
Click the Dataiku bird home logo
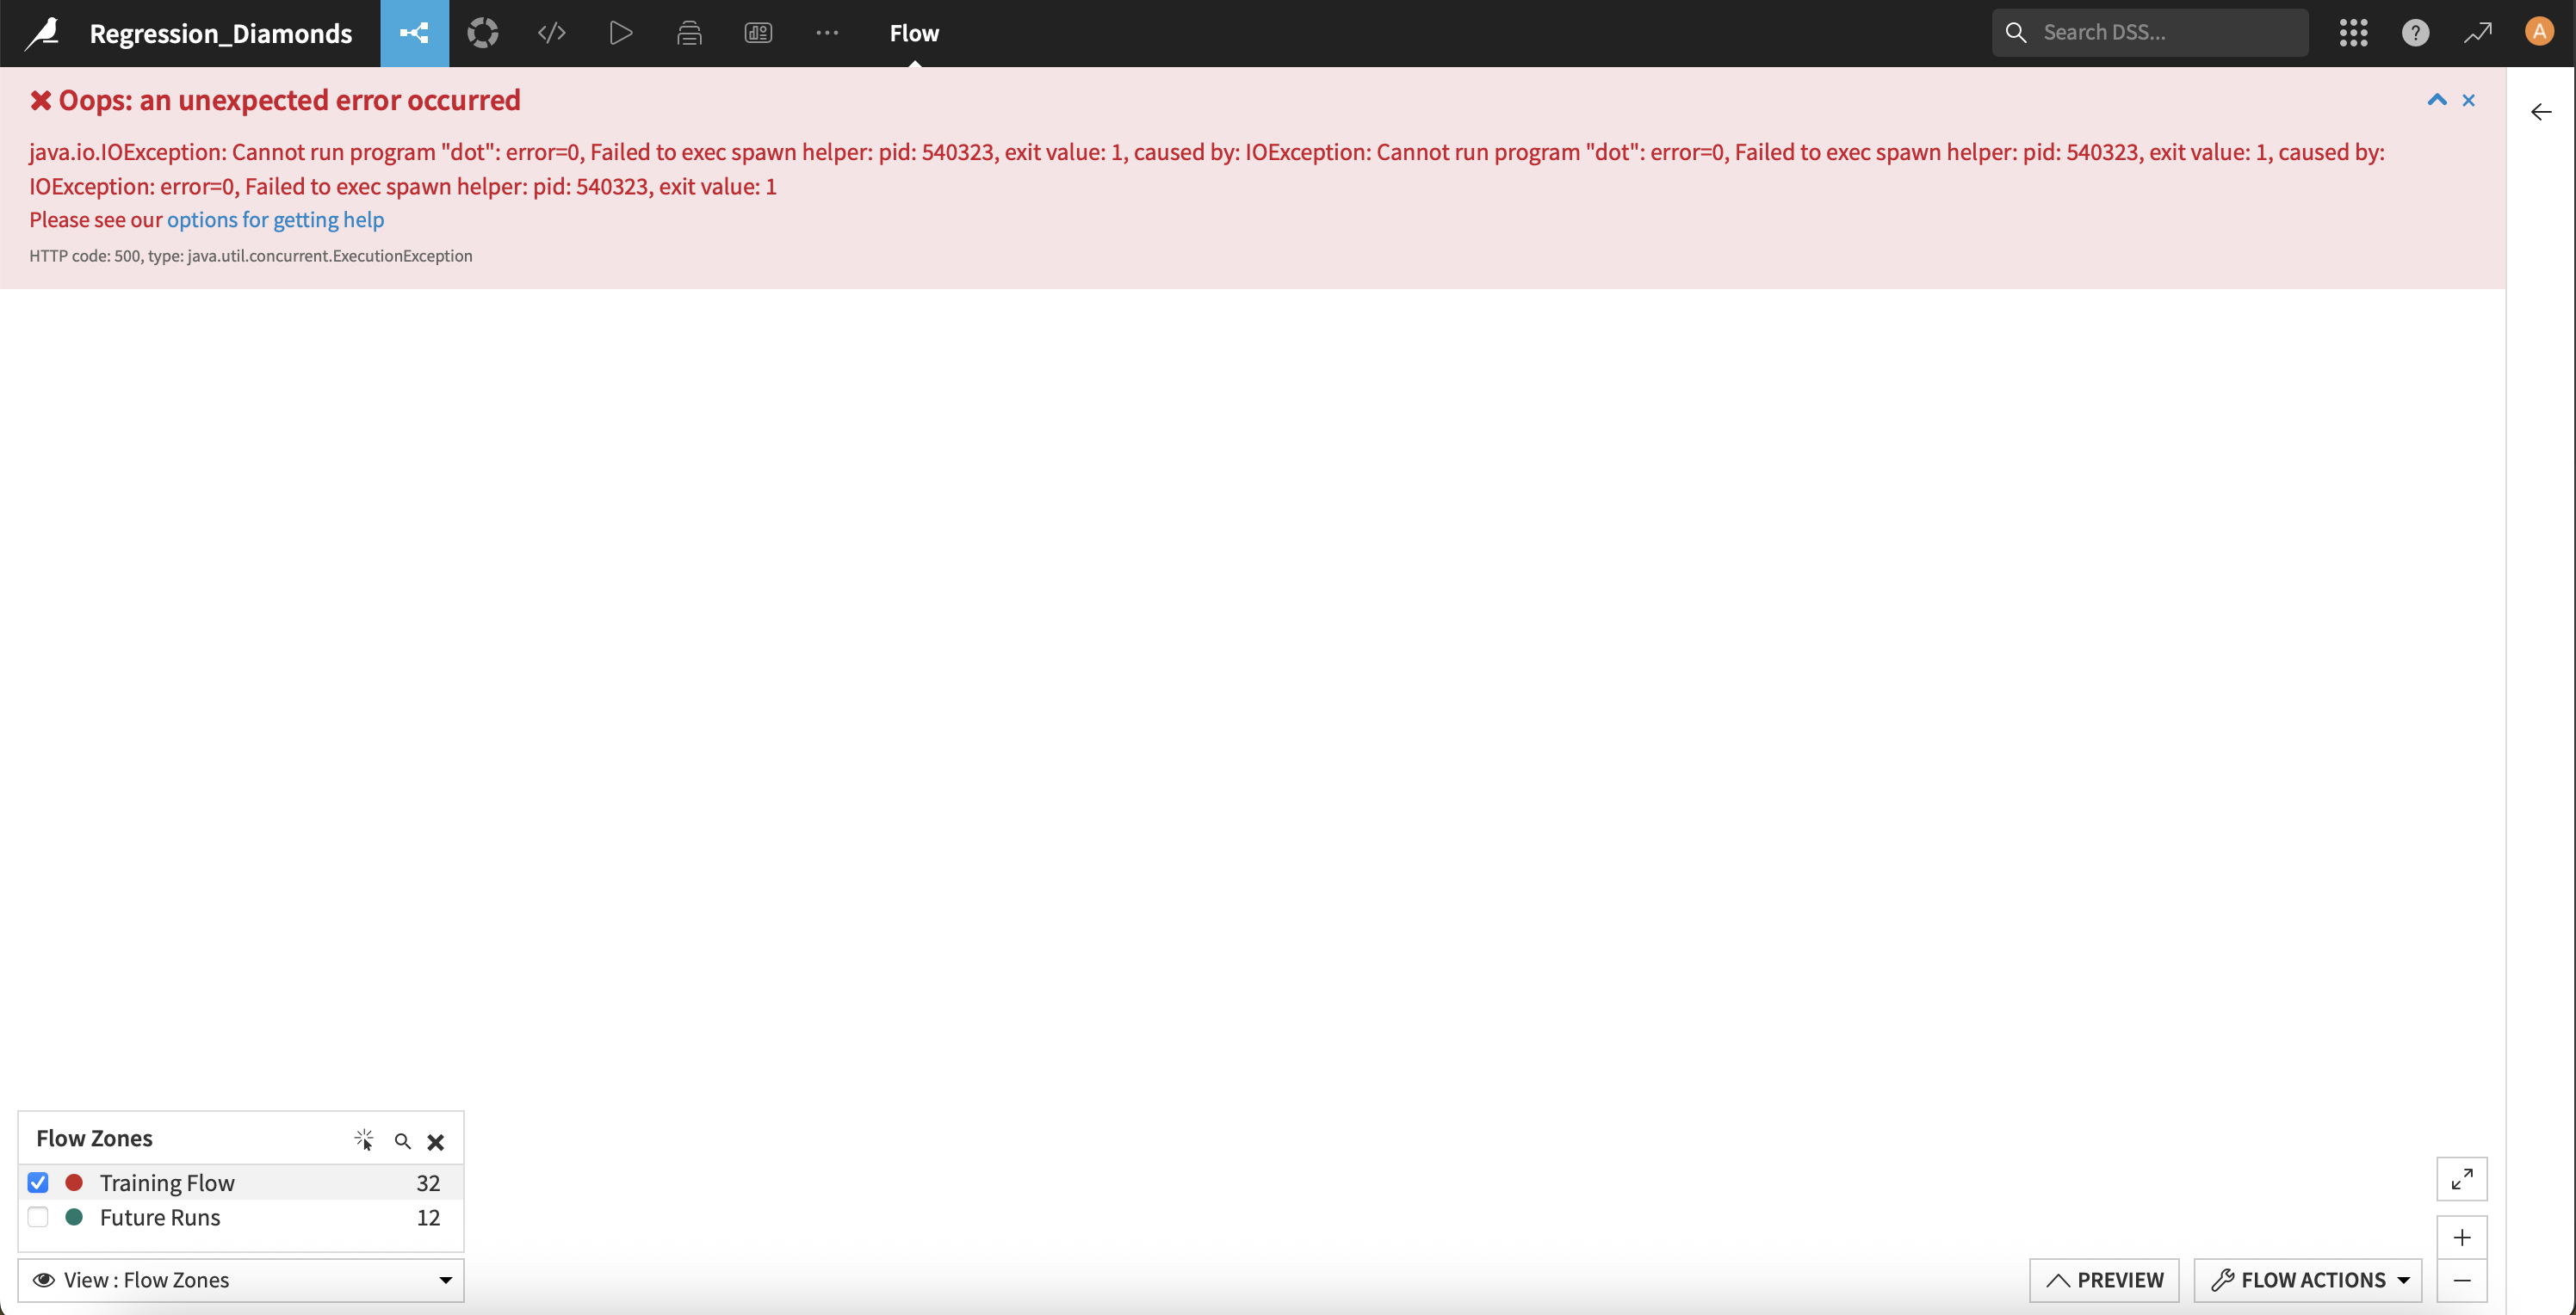tap(42, 33)
